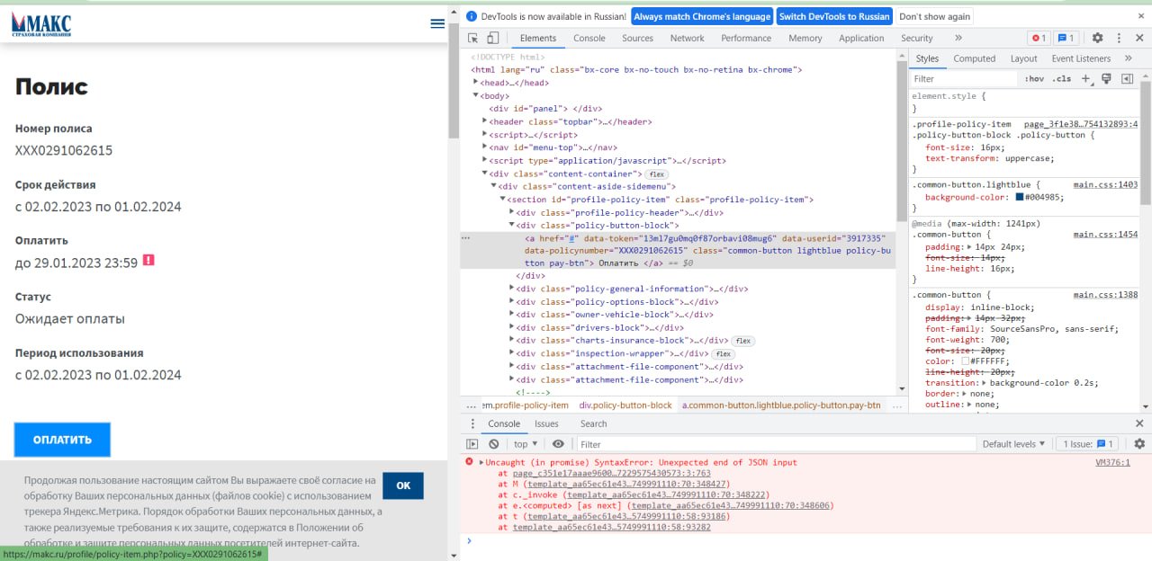Accept the cookie notice with the ОК button
The width and height of the screenshot is (1152, 561).
pyautogui.click(x=403, y=485)
